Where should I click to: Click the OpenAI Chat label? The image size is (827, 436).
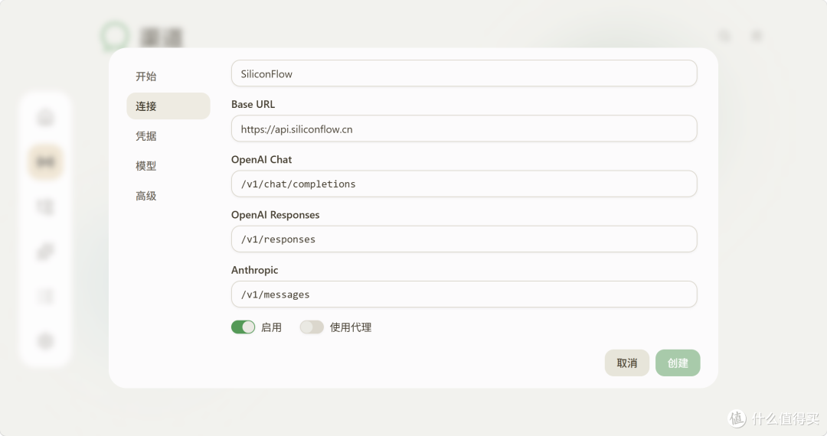click(262, 160)
